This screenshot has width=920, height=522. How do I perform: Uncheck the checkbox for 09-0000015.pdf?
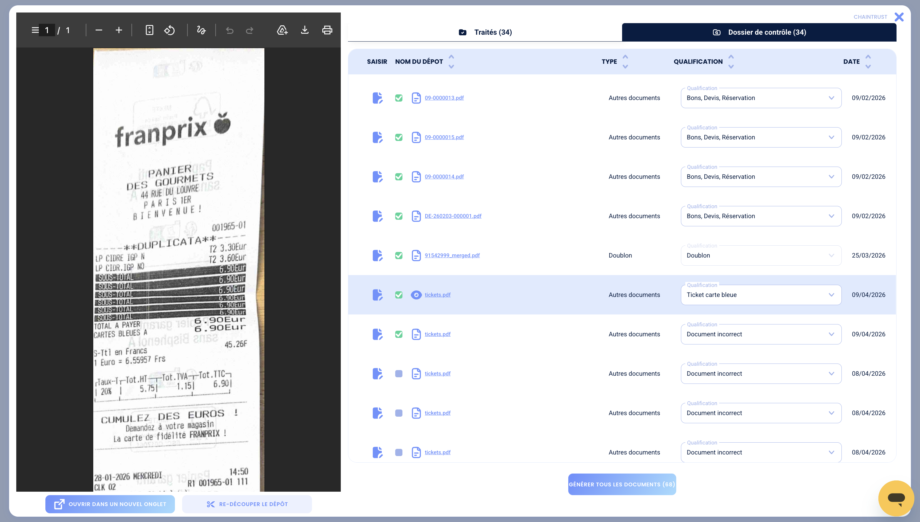(x=399, y=137)
